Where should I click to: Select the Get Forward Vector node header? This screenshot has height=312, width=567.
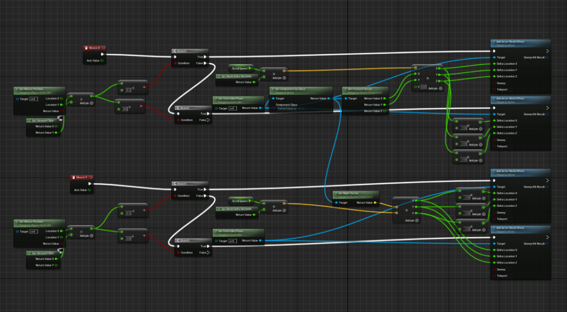coord(364,89)
